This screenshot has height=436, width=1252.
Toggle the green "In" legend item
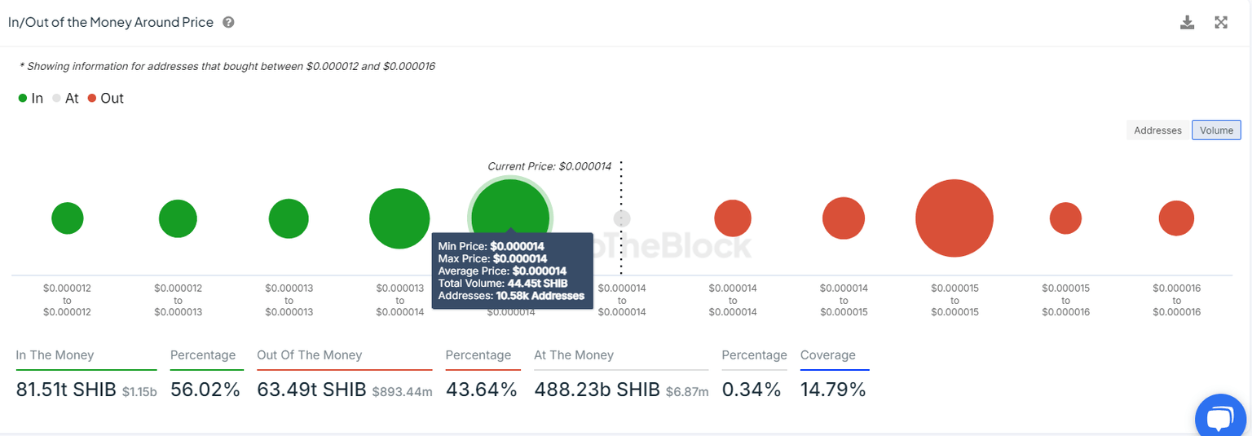(x=31, y=99)
